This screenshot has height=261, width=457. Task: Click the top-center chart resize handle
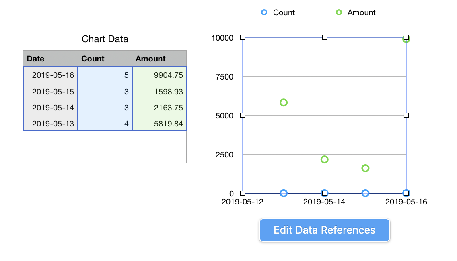325,37
